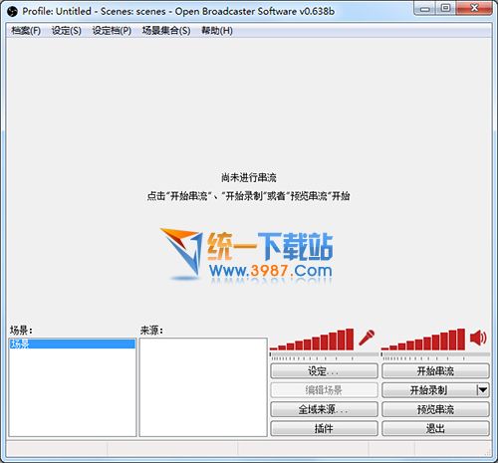Viewport: 498px width, 463px height.
Task: Open the 档案(F) menu
Action: (x=26, y=31)
